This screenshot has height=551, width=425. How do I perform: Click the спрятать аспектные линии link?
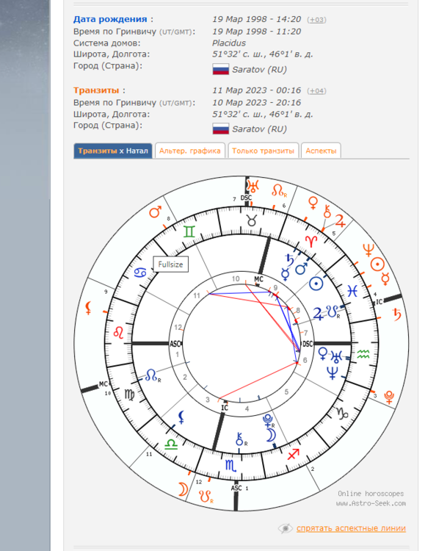351,528
